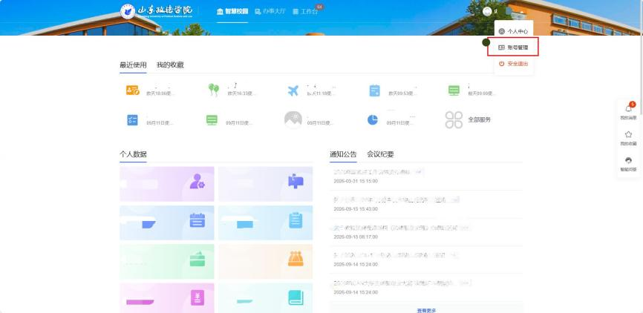Open the 全部服务 four-circle icon
Viewport: 643px width, 313px height.
tap(454, 119)
